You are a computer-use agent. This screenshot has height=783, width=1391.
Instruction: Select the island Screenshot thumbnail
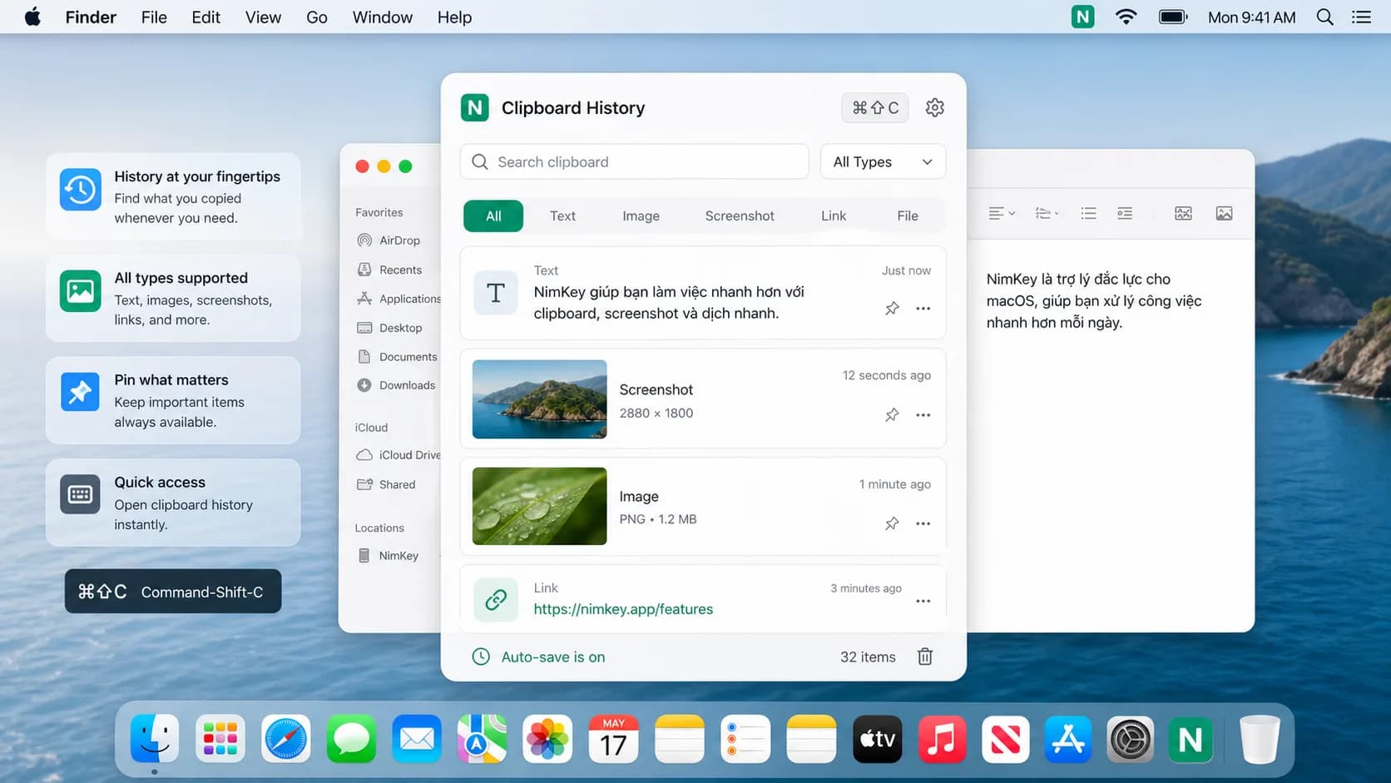click(539, 399)
